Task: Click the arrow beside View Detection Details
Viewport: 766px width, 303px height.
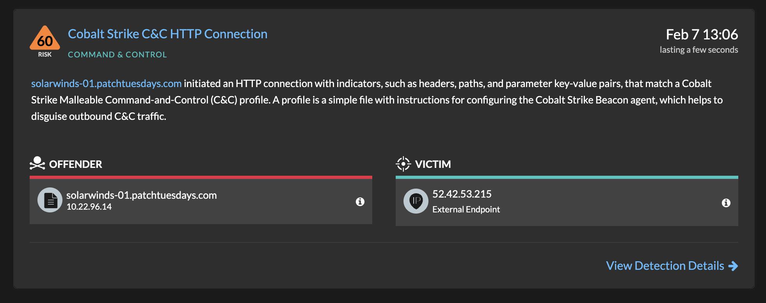Action: (x=733, y=266)
